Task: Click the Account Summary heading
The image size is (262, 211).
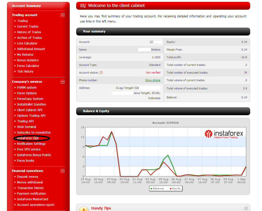Action: [x=26, y=6]
